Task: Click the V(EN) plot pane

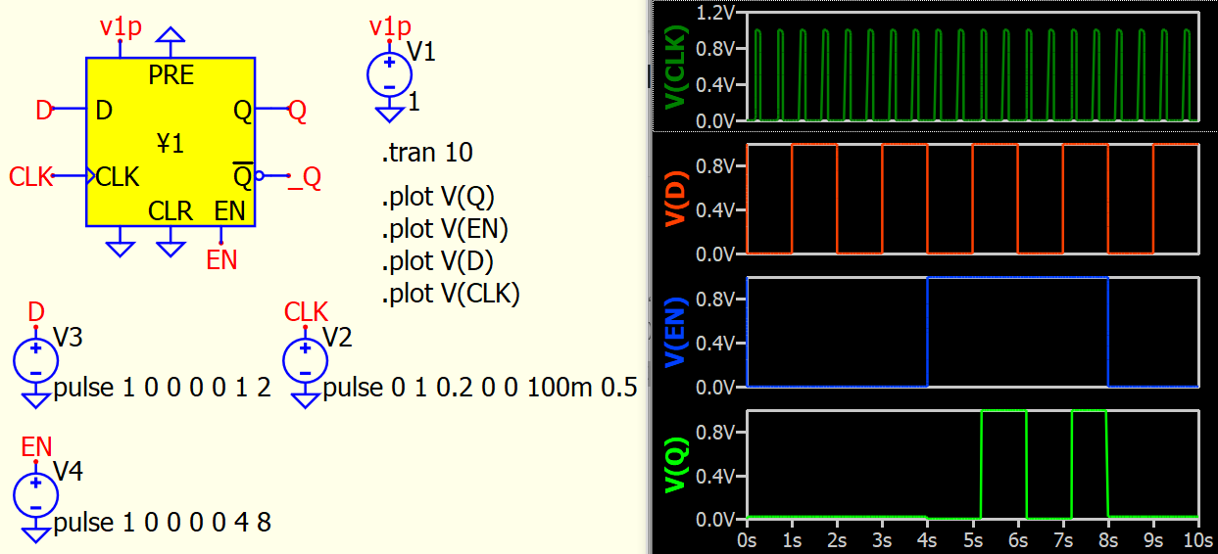Action: (x=973, y=333)
